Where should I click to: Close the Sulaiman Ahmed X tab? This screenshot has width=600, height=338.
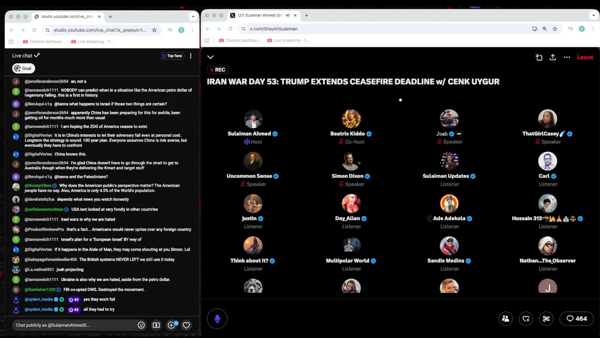pos(295,15)
